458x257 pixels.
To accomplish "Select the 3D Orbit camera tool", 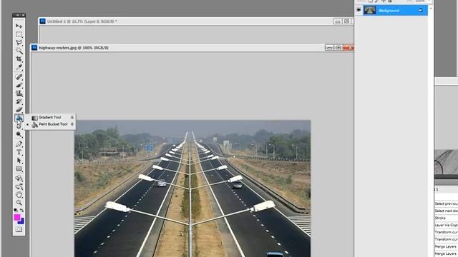I will tap(19, 186).
